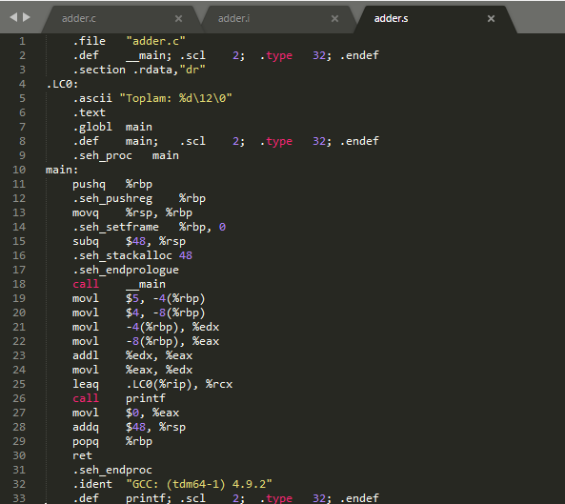Click printf on line 26
Screen dimensions: 565x504
point(146,398)
